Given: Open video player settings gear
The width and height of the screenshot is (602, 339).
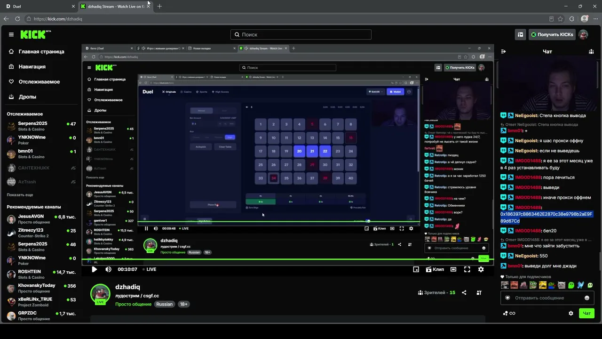Looking at the screenshot, I should [x=481, y=269].
